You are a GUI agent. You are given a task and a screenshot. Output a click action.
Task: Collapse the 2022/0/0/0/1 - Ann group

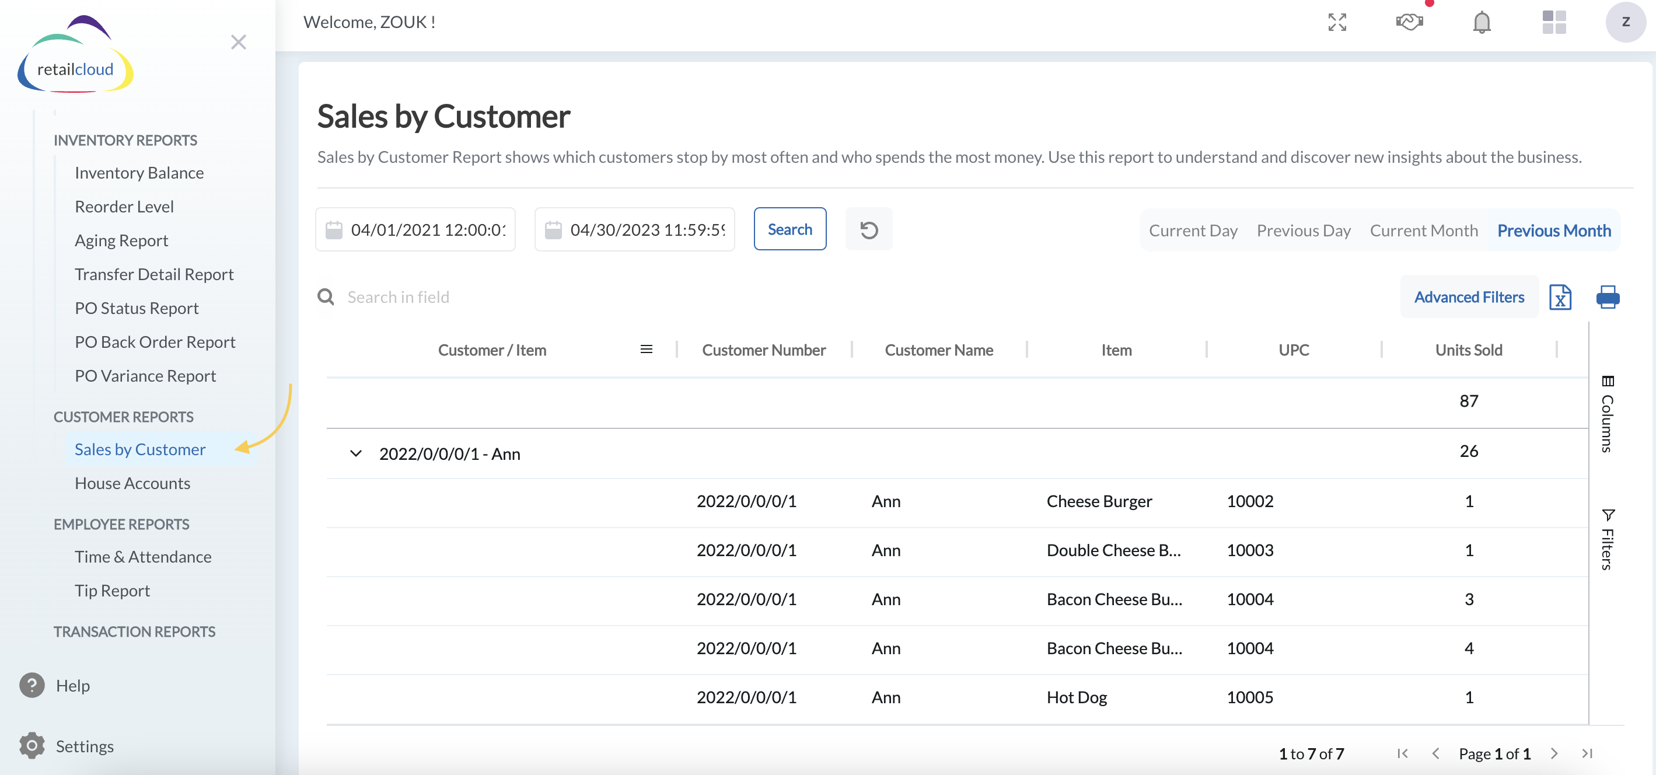pos(355,453)
